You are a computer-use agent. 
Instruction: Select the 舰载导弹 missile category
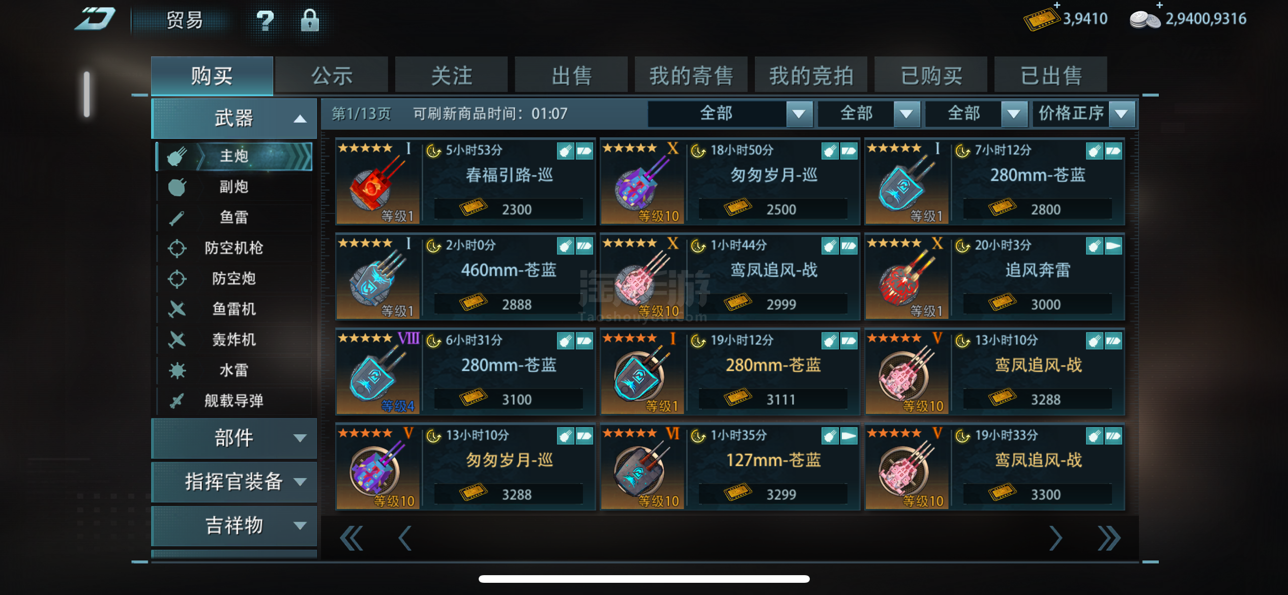[234, 401]
